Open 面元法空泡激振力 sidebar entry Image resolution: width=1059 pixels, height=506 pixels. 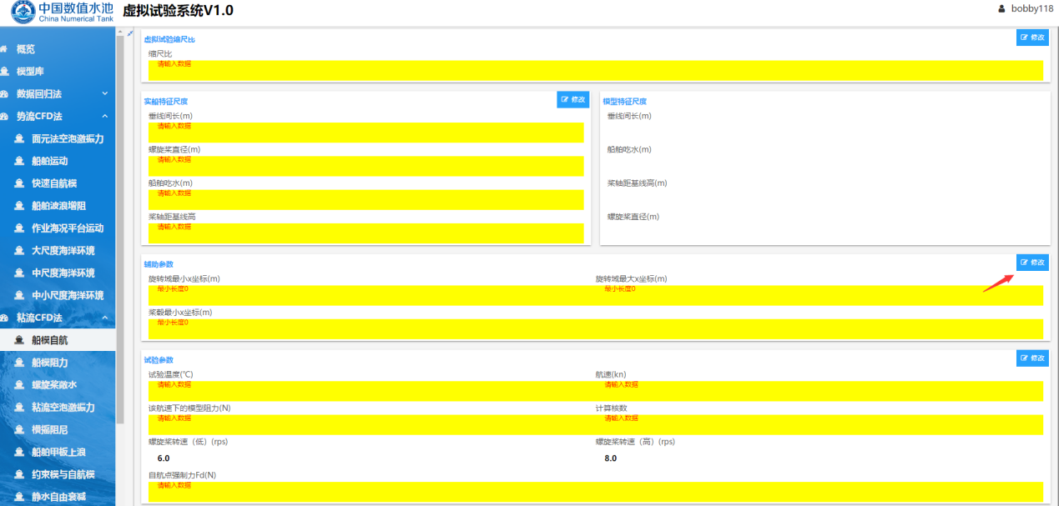[67, 138]
